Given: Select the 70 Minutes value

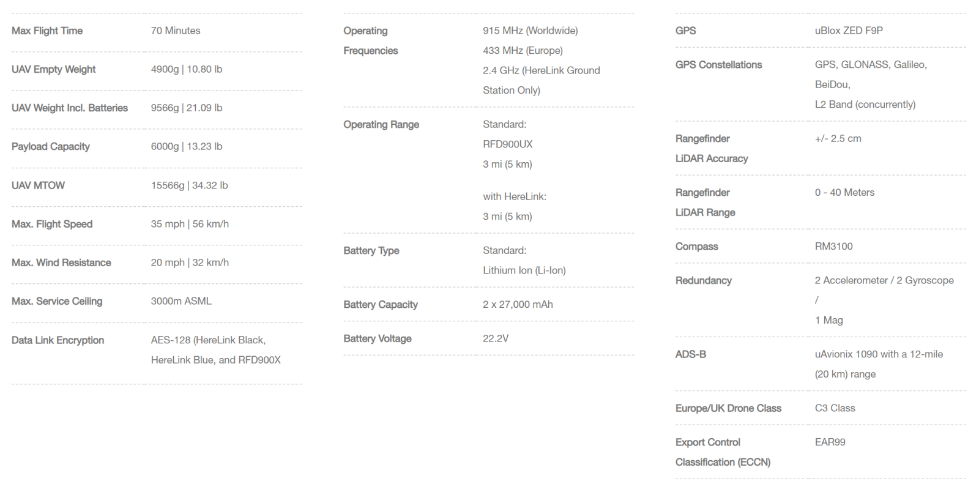Looking at the screenshot, I should tap(176, 31).
